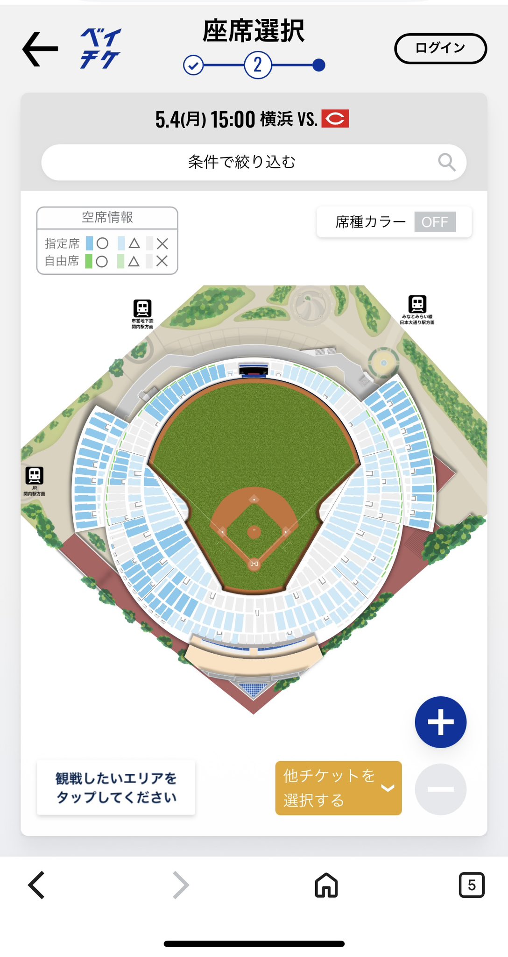Go back with the browser back chevron
Image resolution: width=508 pixels, height=957 pixels.
pos(36,885)
